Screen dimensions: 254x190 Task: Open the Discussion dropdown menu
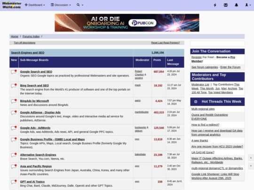pyautogui.click(x=61, y=5)
